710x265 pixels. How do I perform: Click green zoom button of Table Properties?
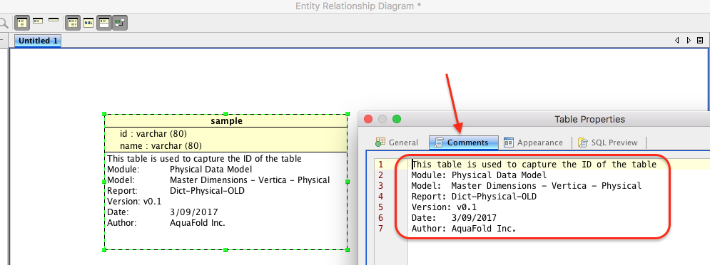397,120
